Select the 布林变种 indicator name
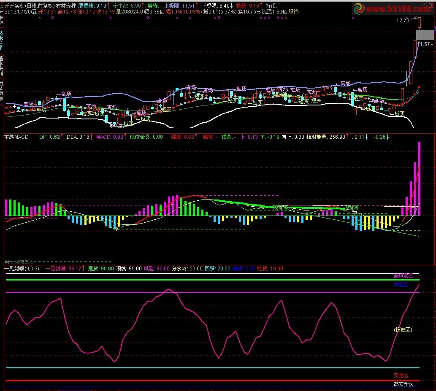Image resolution: width=436 pixels, height=391 pixels. click(66, 5)
